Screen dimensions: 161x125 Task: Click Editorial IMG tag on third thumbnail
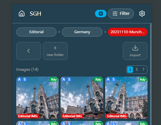(117, 116)
